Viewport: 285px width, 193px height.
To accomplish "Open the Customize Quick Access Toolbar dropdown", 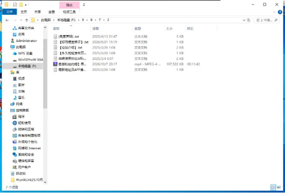I will 26,5.
